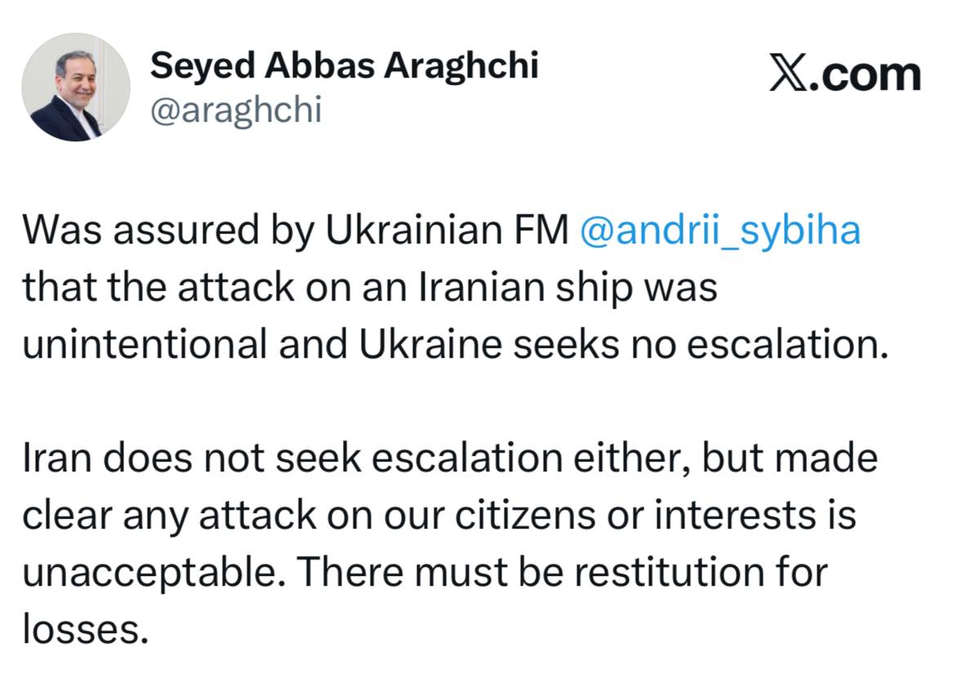Select the @araghchi handle
962x692 pixels.
(x=236, y=110)
